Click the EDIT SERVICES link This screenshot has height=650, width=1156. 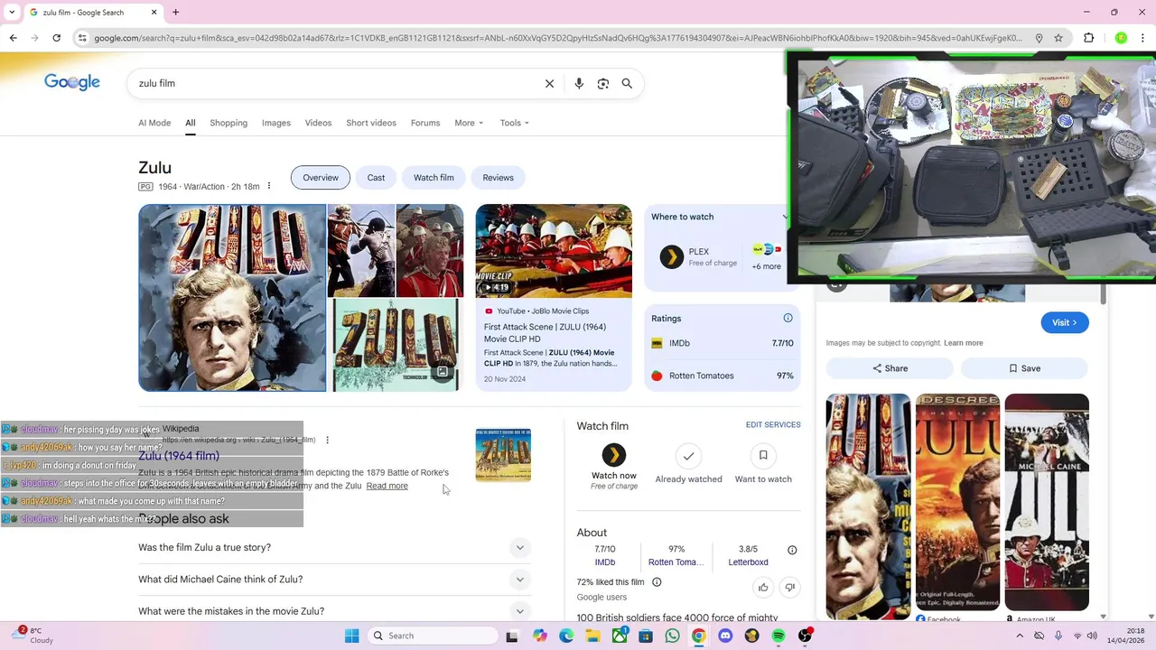pyautogui.click(x=773, y=424)
